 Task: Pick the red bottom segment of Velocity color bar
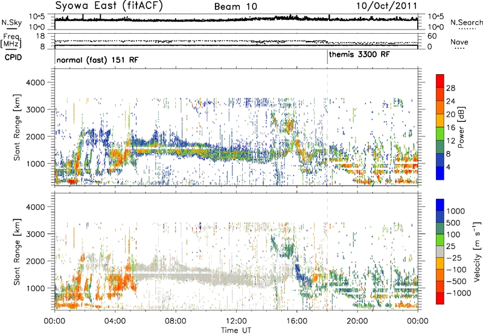pyautogui.click(x=440, y=298)
